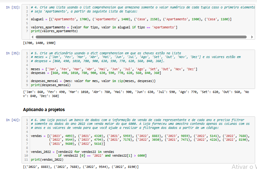Click comment '# 6. Uma loja possui um banco'

coord(137,120)
